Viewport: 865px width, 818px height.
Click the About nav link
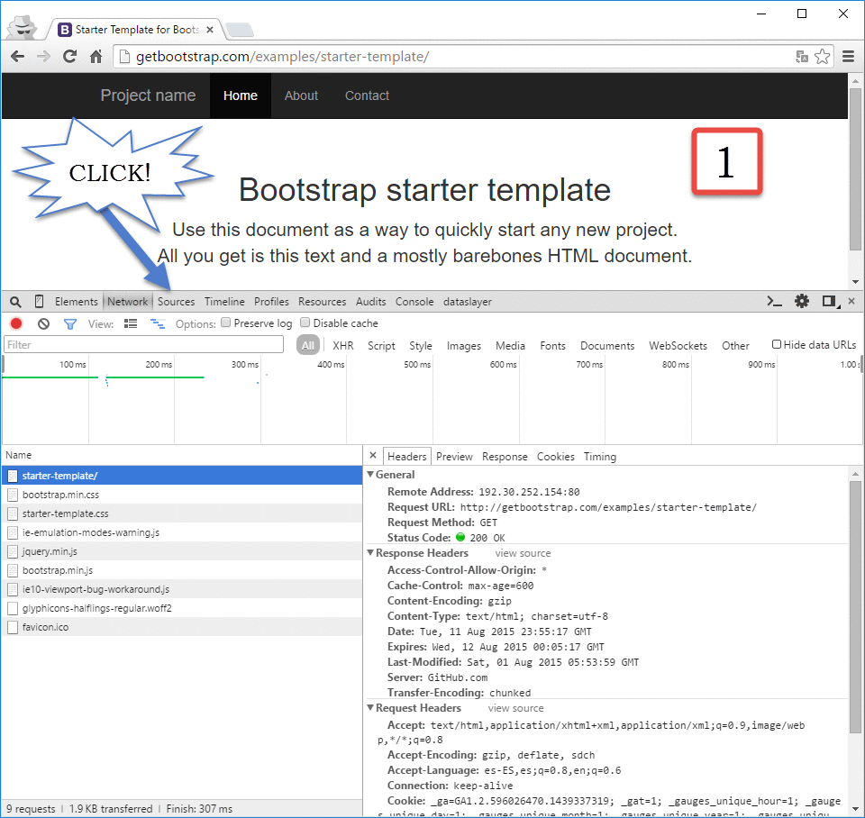pos(301,95)
